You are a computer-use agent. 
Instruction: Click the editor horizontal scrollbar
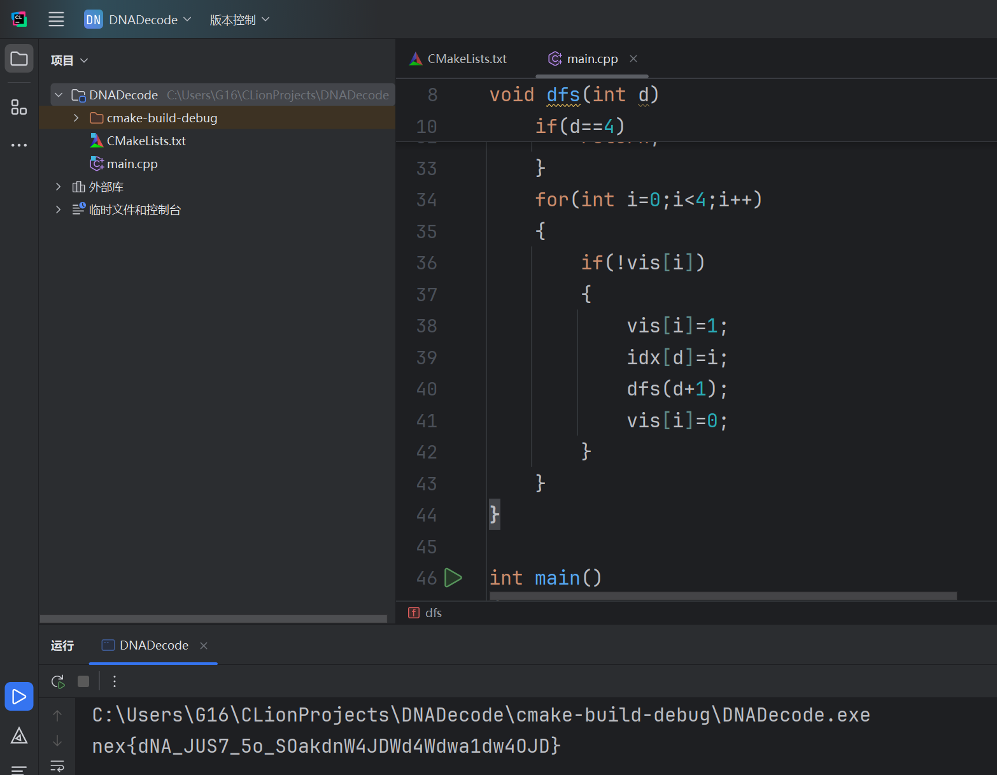723,596
